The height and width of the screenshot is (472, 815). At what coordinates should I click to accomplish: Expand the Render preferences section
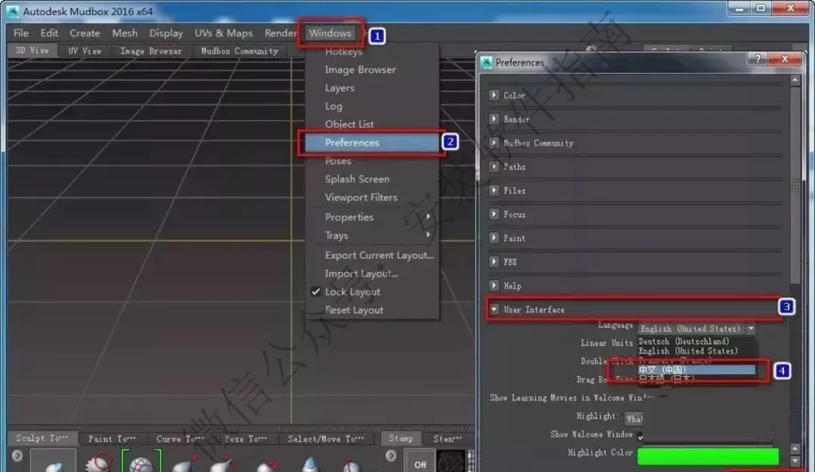tap(494, 119)
